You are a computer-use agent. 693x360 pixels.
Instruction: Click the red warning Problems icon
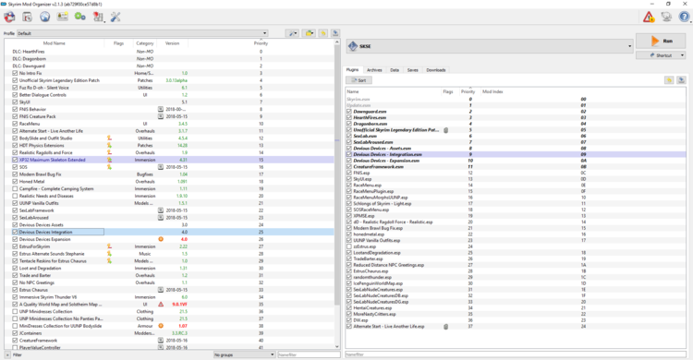(649, 18)
